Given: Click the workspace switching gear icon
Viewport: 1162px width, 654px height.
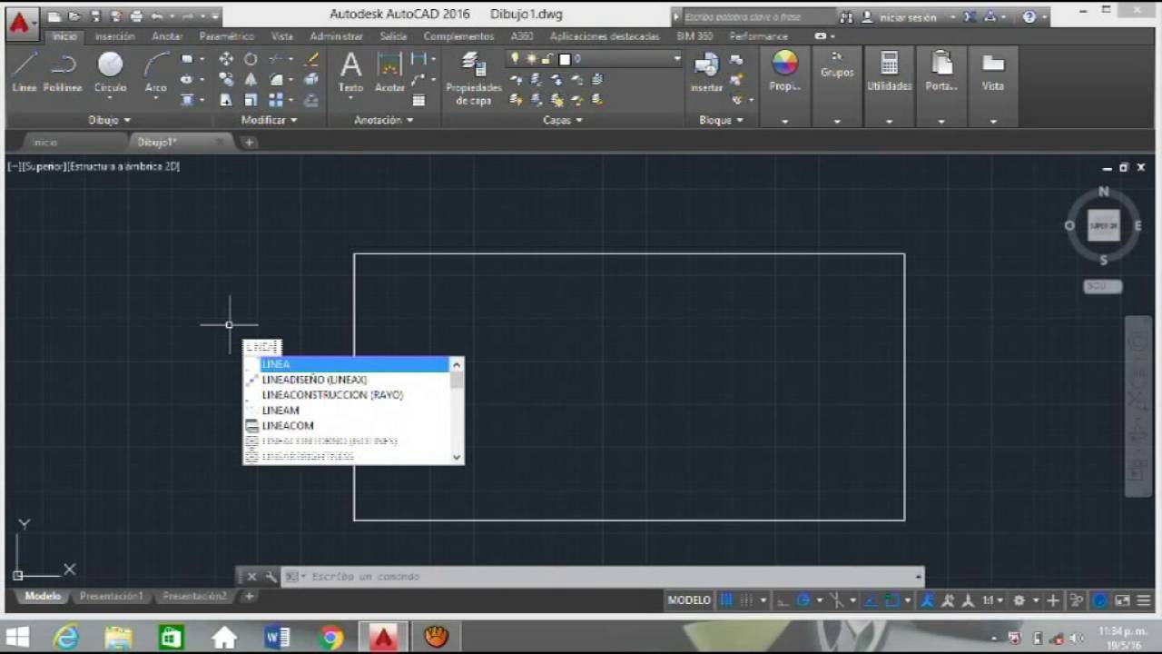Looking at the screenshot, I should [x=1019, y=600].
